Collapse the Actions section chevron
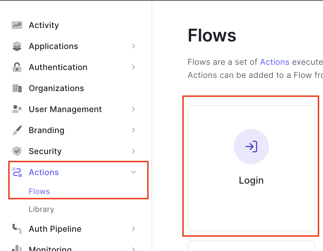The image size is (323, 251). click(133, 172)
